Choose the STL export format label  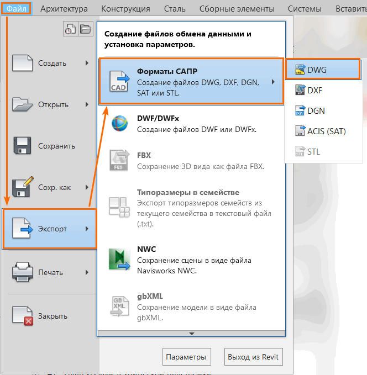tap(313, 152)
